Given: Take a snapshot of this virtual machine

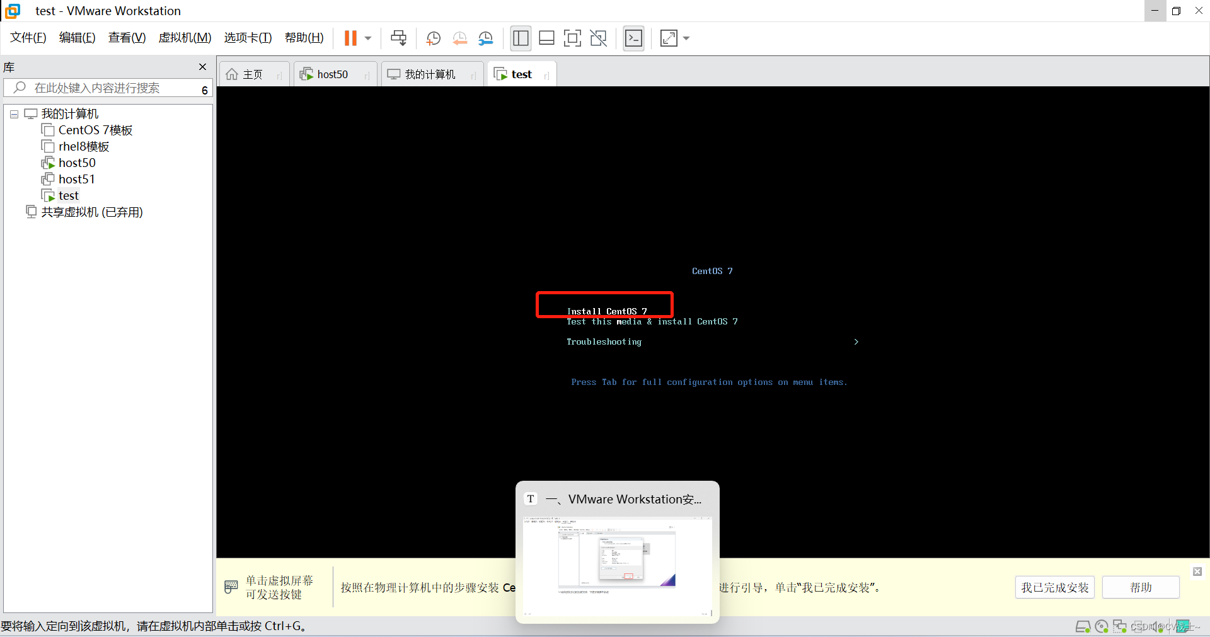Looking at the screenshot, I should point(433,38).
